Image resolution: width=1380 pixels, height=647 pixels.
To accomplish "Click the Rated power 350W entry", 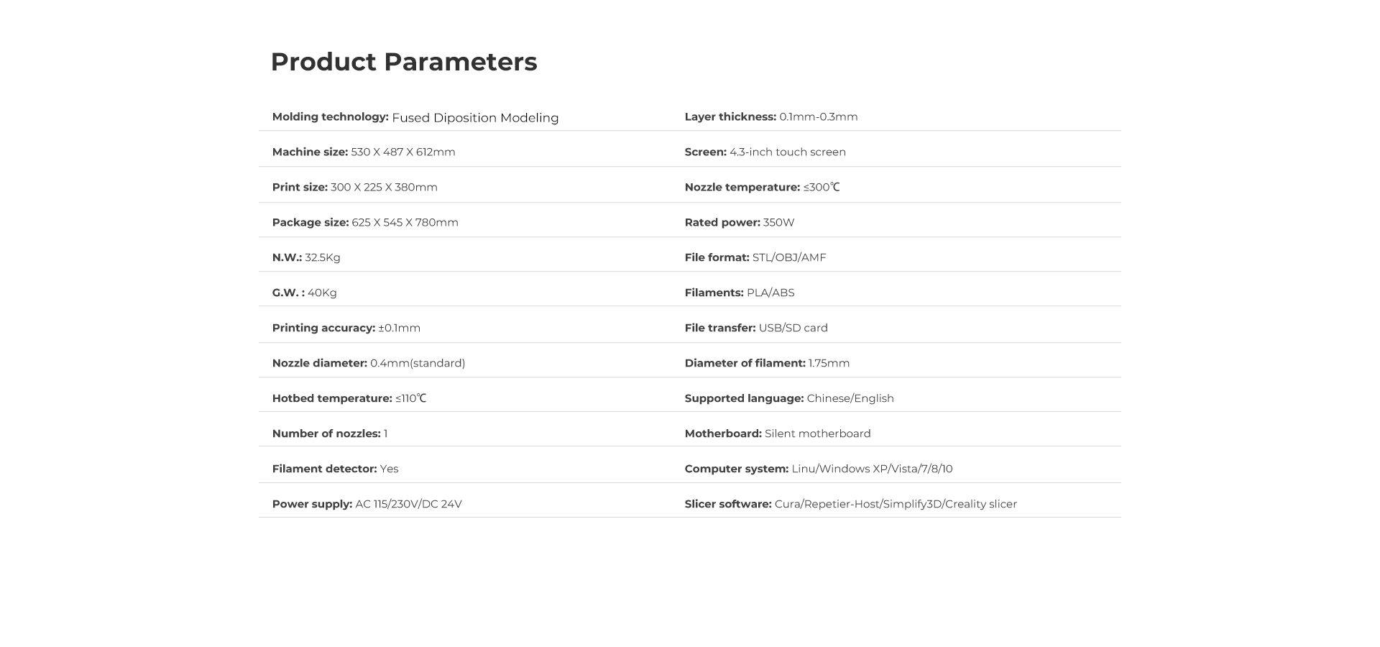I will 740,222.
